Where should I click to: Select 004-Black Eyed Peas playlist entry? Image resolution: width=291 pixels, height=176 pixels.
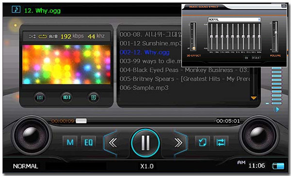coord(184,70)
